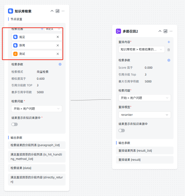Screen dimensions: 185x196
Task: Add a 重排内容 item with plus icon
Action: (169, 42)
